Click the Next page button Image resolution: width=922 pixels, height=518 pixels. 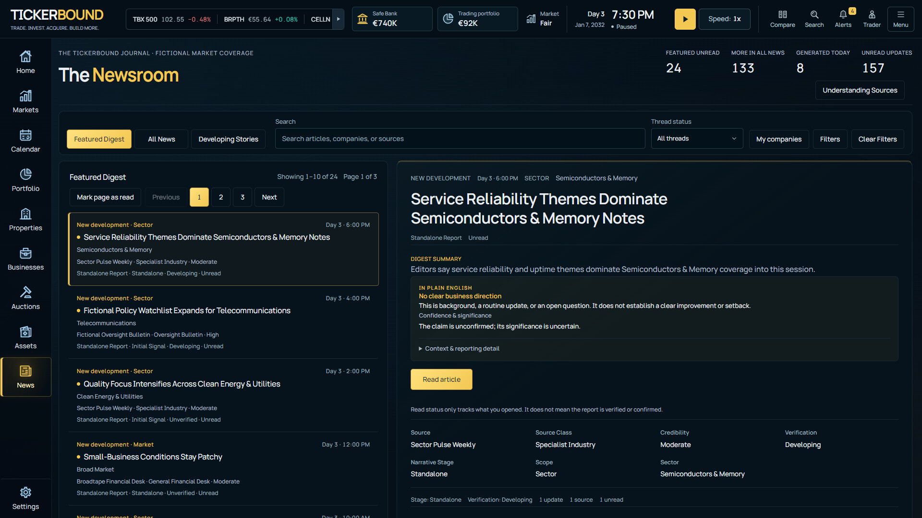pos(269,197)
